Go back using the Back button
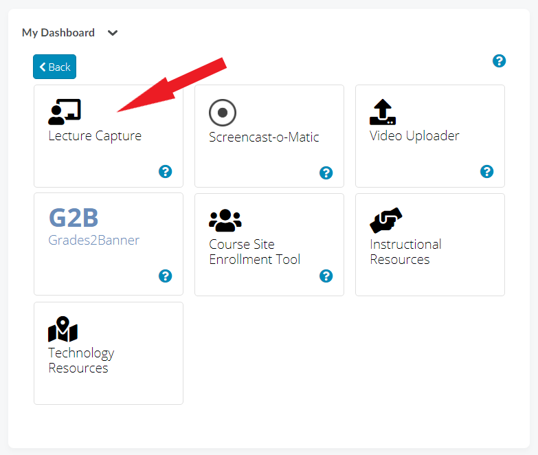538x455 pixels. pyautogui.click(x=54, y=67)
